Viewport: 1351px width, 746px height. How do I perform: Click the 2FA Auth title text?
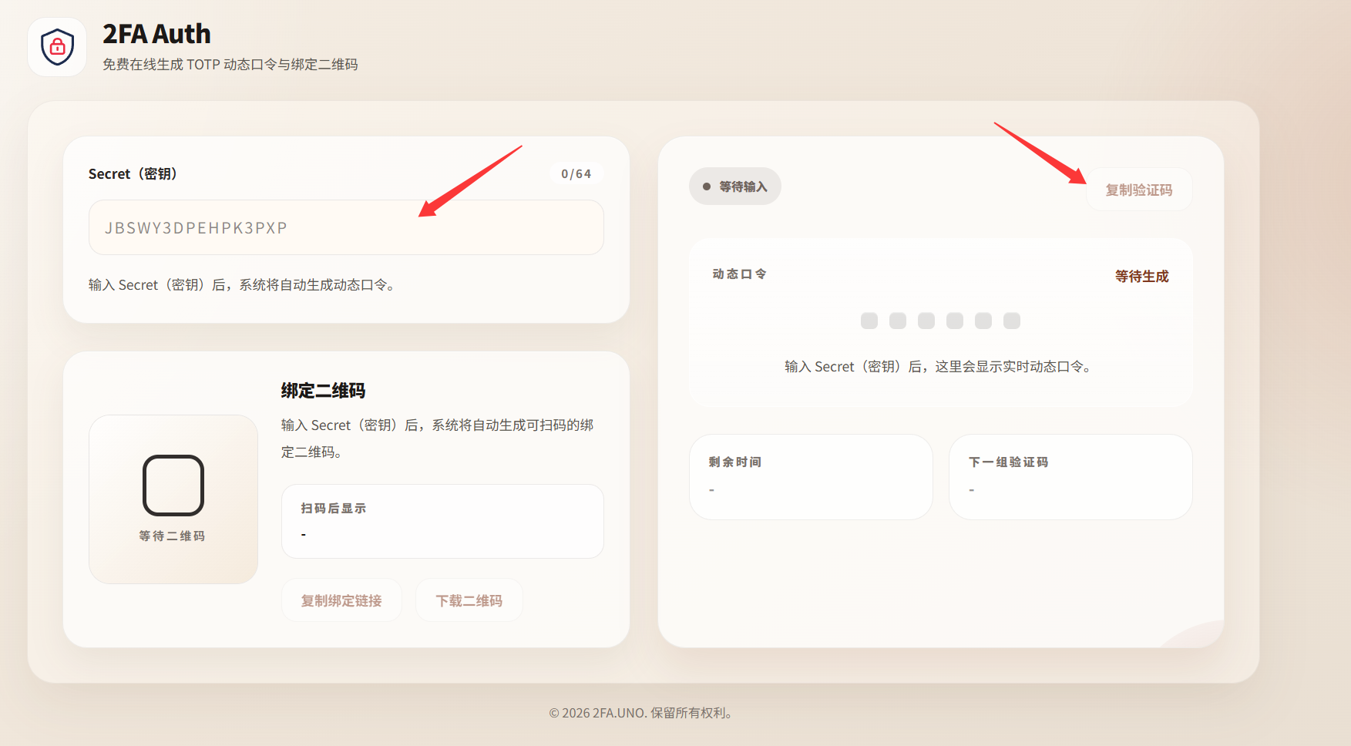coord(156,34)
